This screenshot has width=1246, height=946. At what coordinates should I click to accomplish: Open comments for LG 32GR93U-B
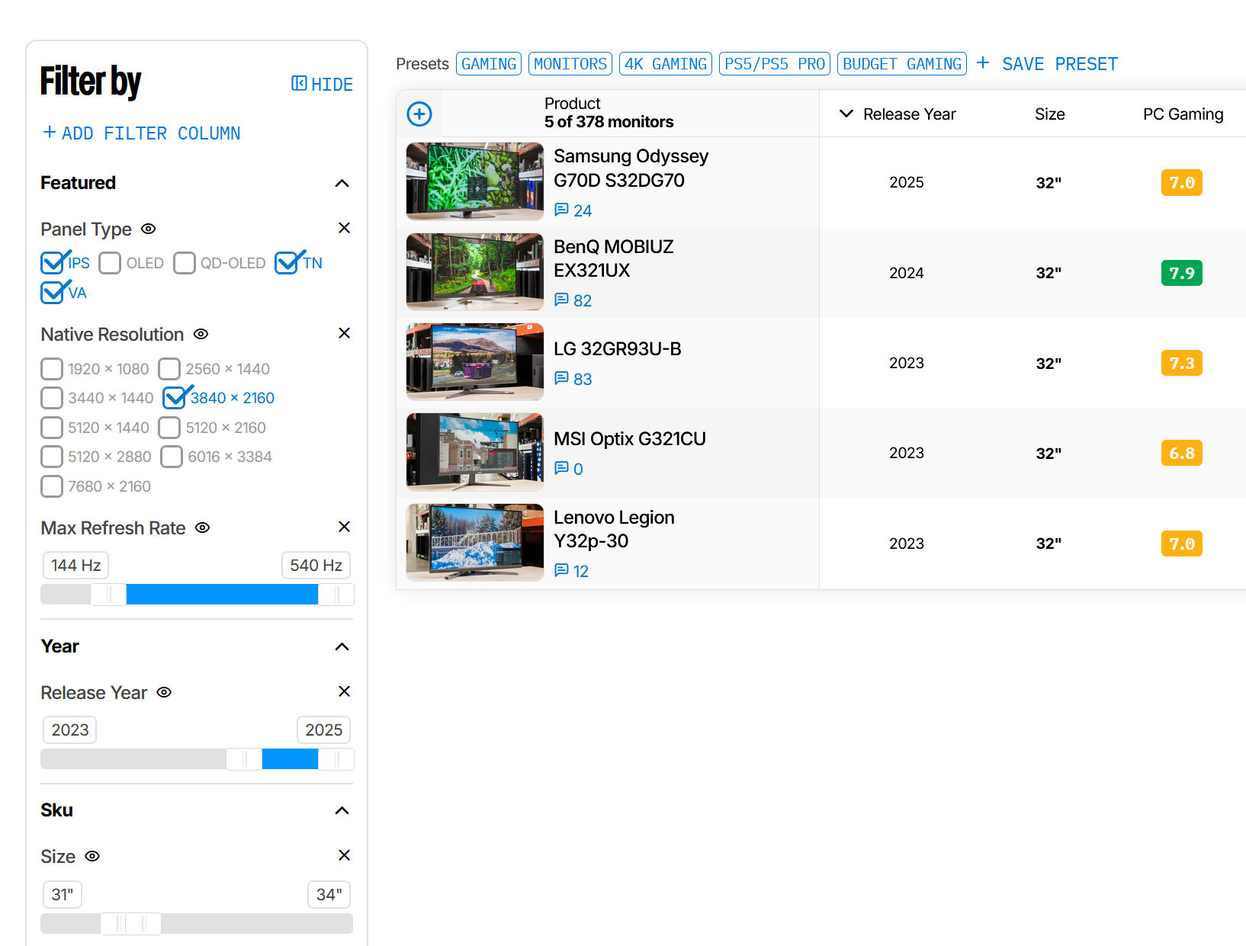[x=573, y=379]
